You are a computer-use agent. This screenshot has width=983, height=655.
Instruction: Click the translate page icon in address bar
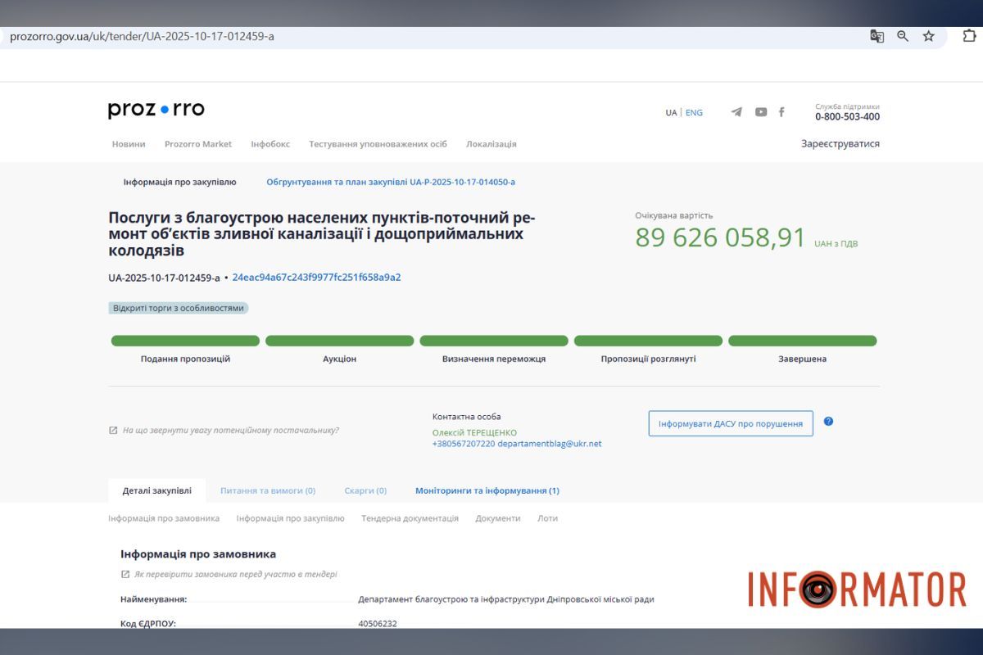[x=877, y=36]
